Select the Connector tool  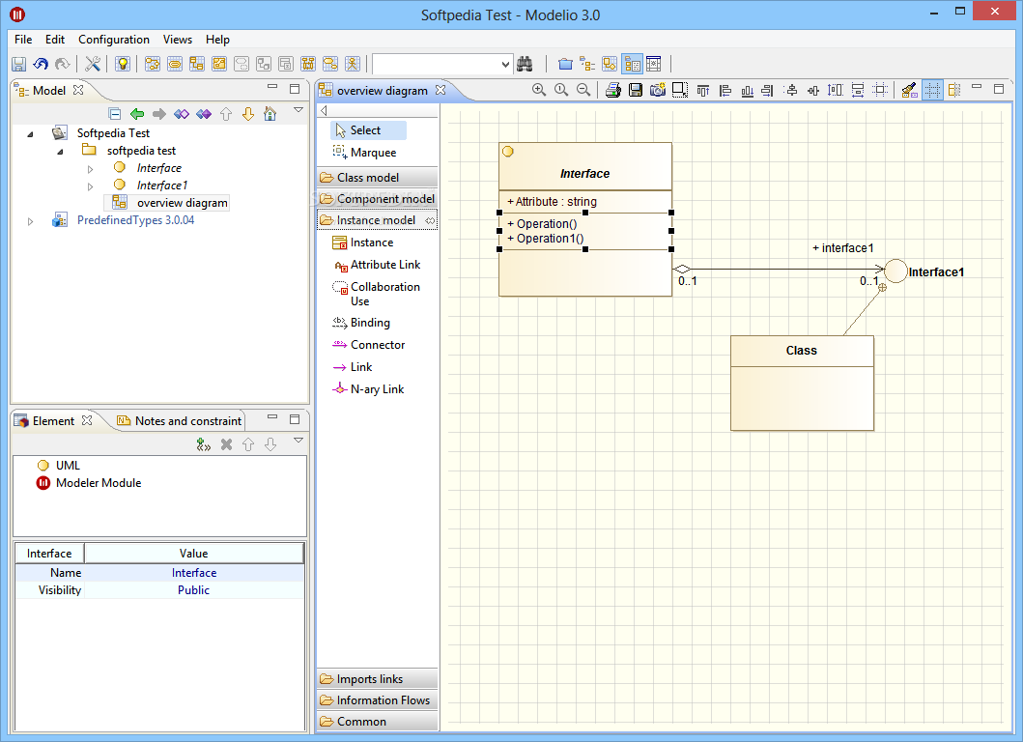[x=369, y=345]
